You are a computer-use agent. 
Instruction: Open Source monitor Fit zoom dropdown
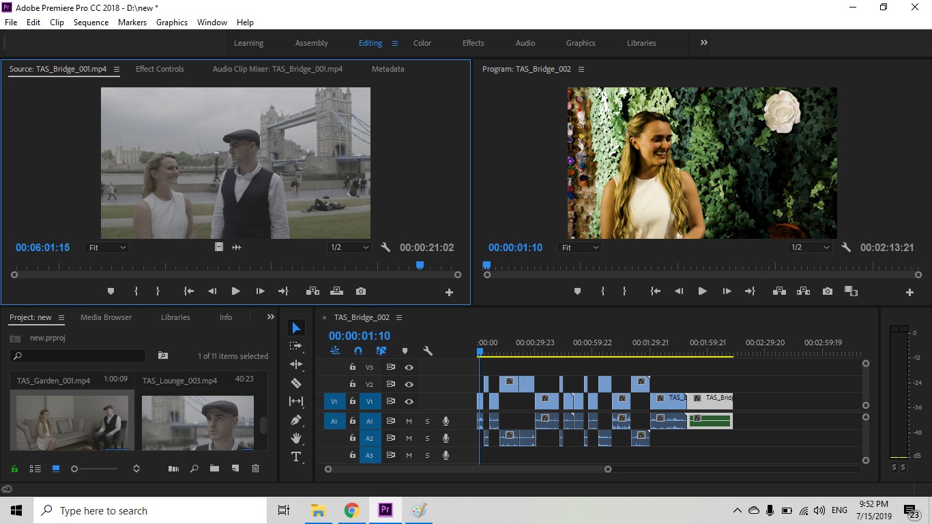(106, 248)
